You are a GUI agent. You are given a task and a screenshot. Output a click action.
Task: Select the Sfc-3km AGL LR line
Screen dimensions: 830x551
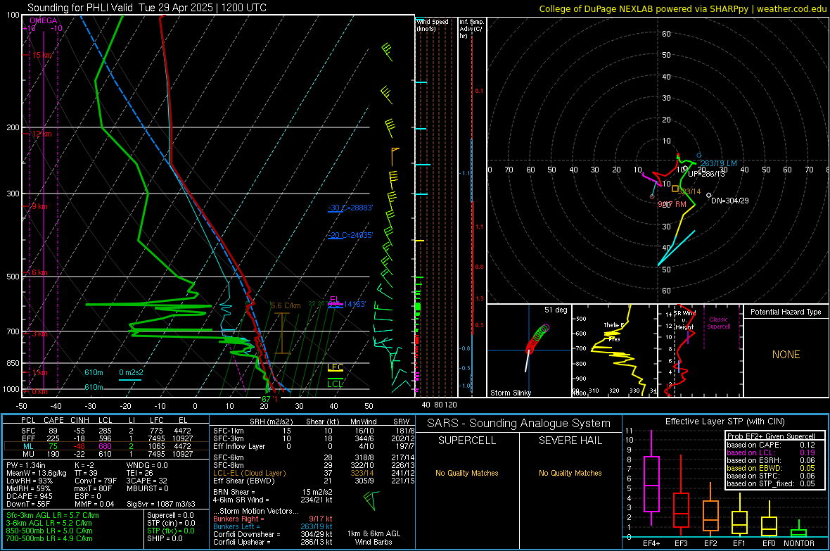click(53, 515)
